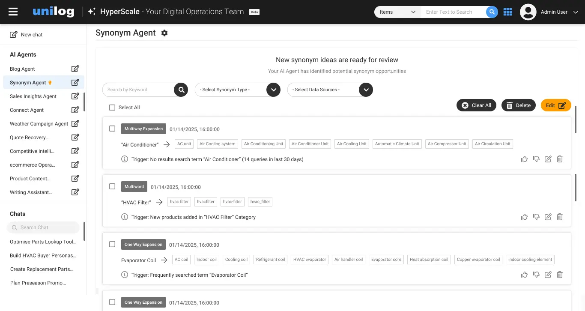Image resolution: width=585 pixels, height=311 pixels.
Task: Thumbs up the Air Conditioner synonym
Action: [524, 159]
